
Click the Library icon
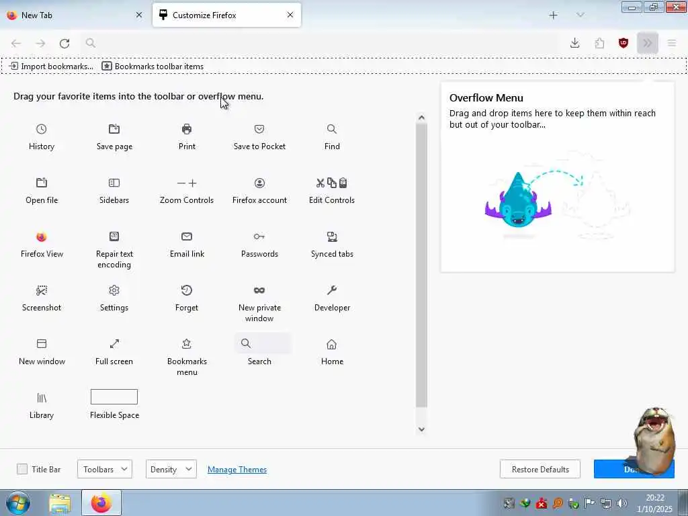click(x=41, y=398)
